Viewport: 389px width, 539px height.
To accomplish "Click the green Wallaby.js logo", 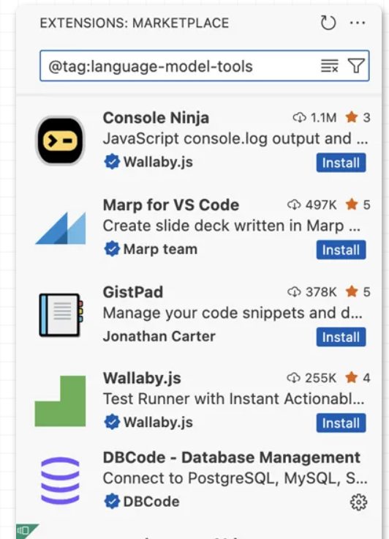I will (x=60, y=401).
